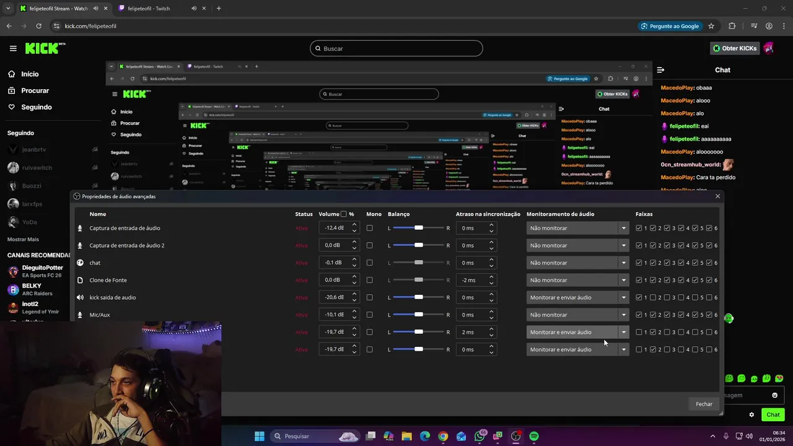Enable Mono for kick saida de audio
This screenshot has width=793, height=446.
[x=370, y=297]
